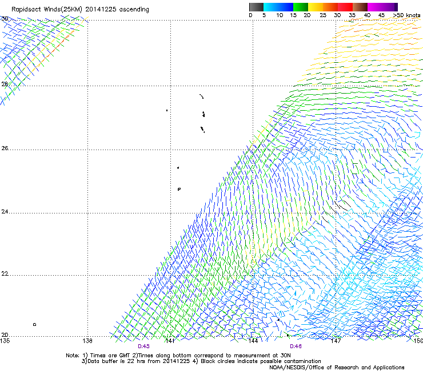Viewport: 423px width, 371px height.
Task: Click the purple time label ending ':45'
Action: [143, 346]
